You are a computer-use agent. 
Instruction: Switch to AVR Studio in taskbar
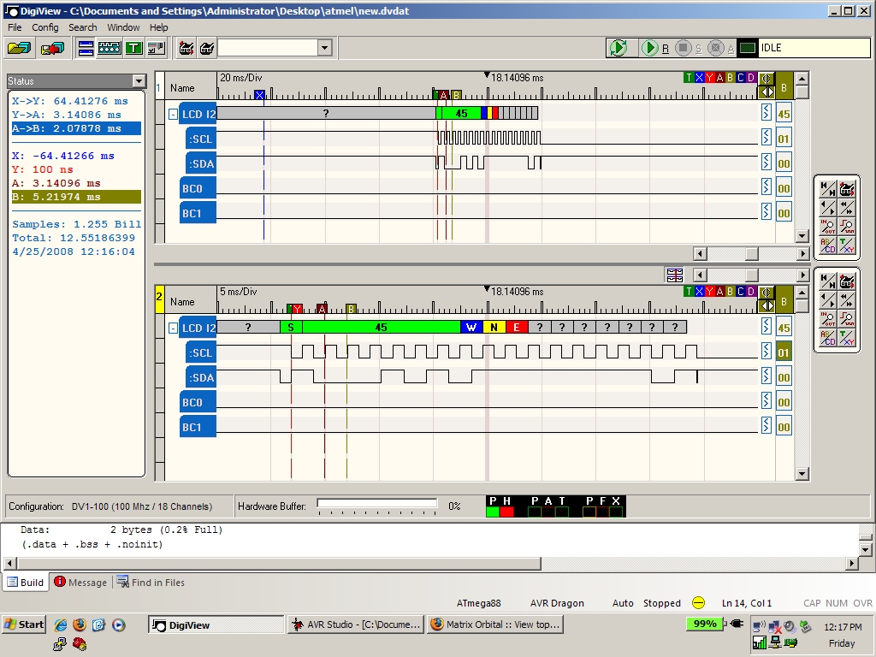point(356,624)
